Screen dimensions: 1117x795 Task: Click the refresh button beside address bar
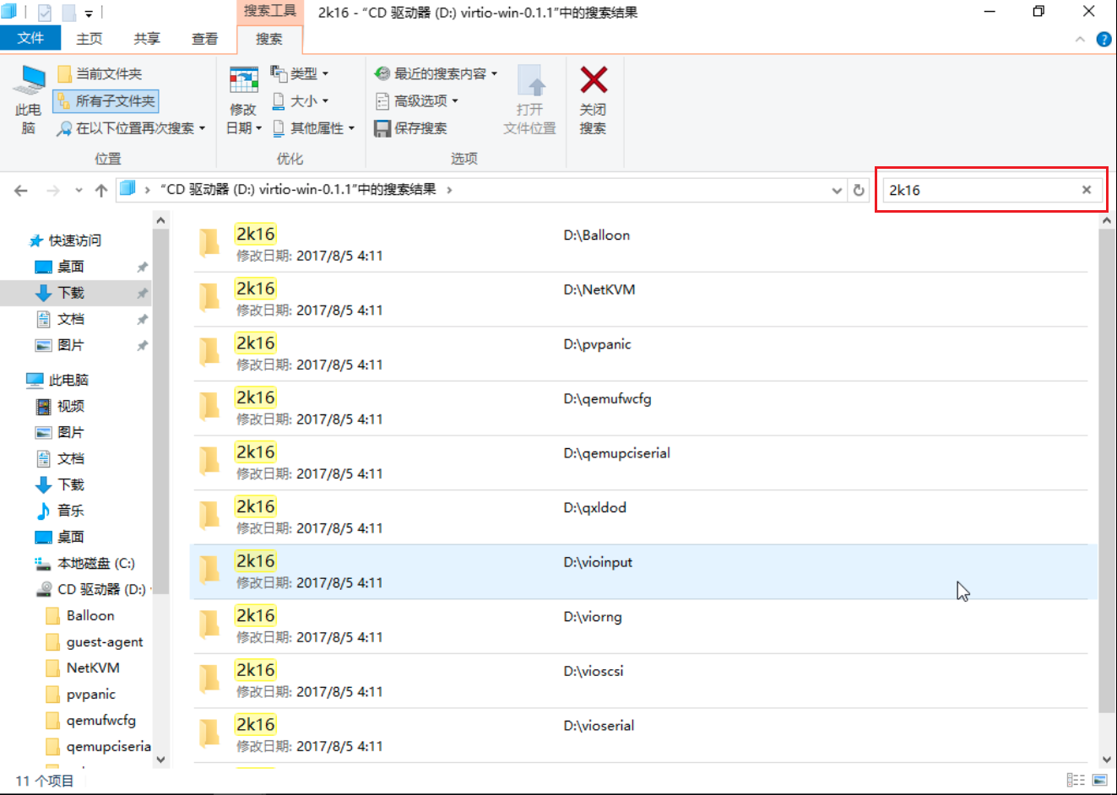click(x=859, y=190)
